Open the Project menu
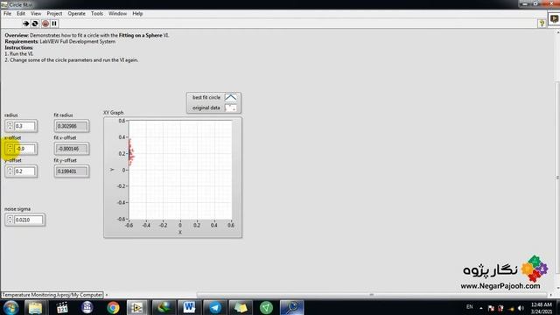Image resolution: width=560 pixels, height=315 pixels. click(x=54, y=14)
